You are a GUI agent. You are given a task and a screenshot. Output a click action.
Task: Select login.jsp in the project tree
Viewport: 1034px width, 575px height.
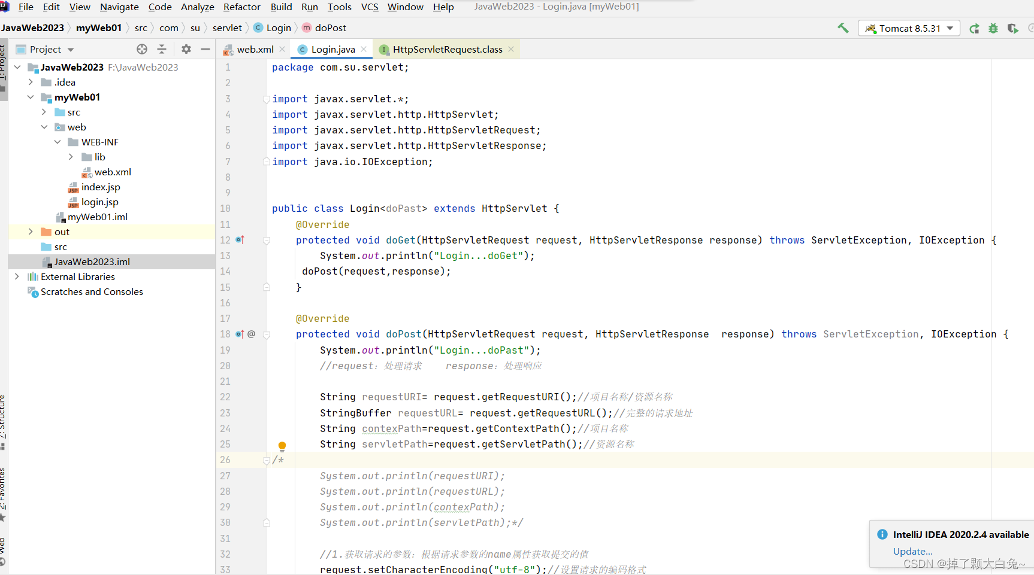click(100, 202)
